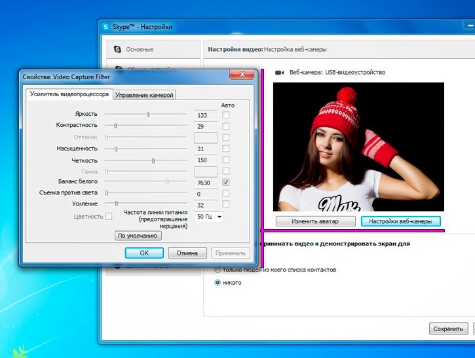Image resolution: width=475 pixels, height=358 pixels.
Task: Click the Насыщенность value field 31
Action: (x=206, y=149)
